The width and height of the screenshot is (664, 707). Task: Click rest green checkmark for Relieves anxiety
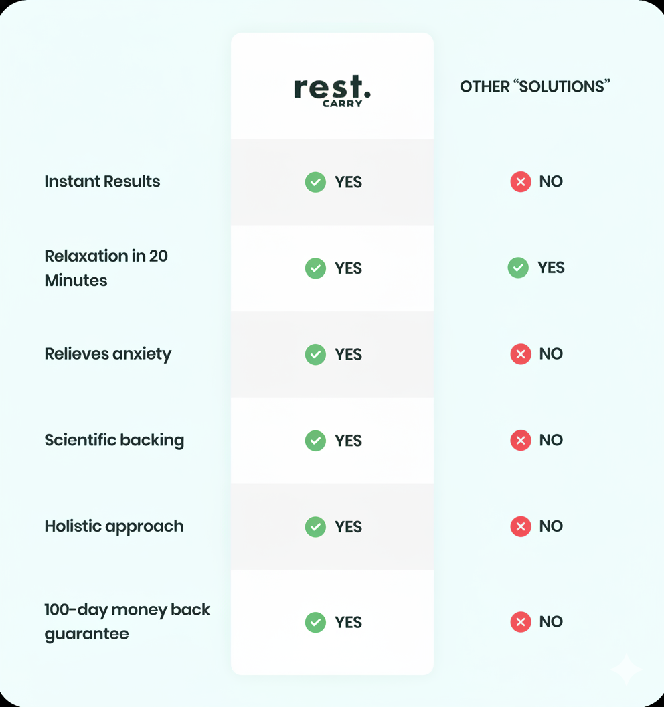coord(315,354)
